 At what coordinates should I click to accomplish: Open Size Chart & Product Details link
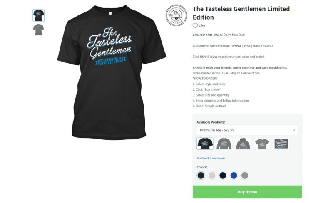pyautogui.click(x=211, y=158)
